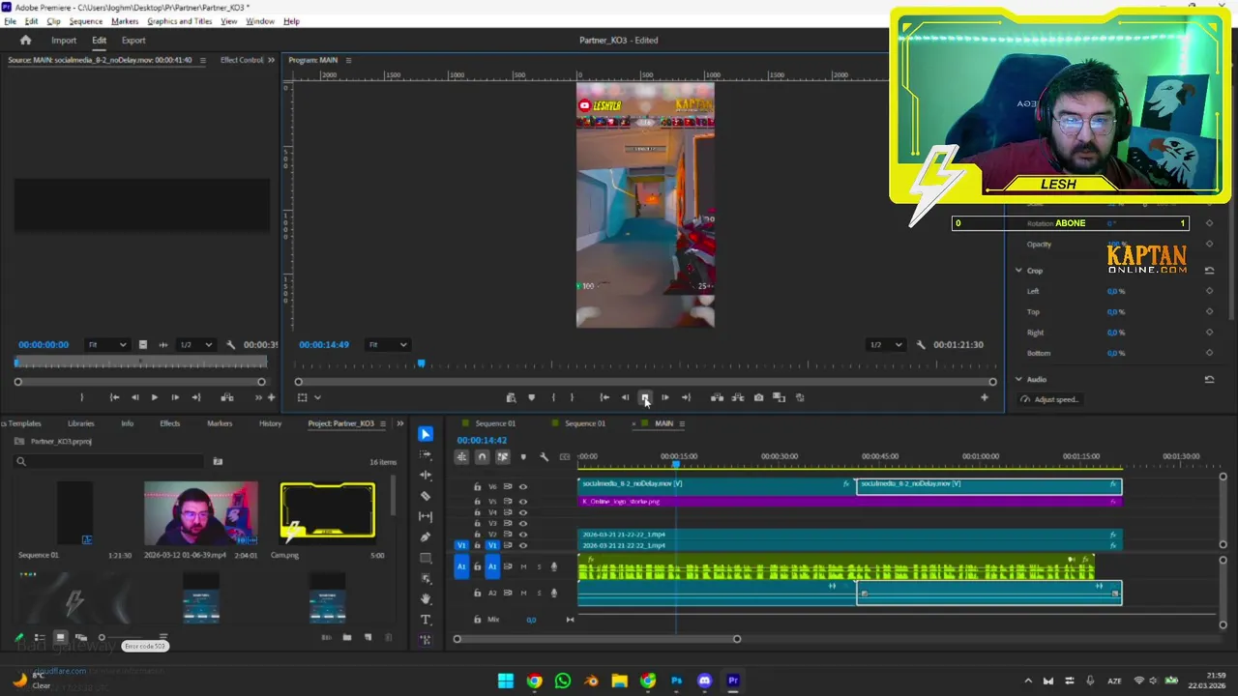The width and height of the screenshot is (1238, 696).
Task: Open the Program monitor button editor plus
Action: (985, 397)
